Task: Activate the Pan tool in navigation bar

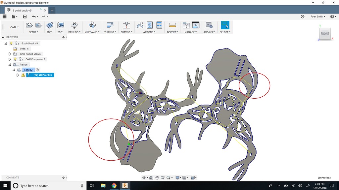Action: [157, 177]
